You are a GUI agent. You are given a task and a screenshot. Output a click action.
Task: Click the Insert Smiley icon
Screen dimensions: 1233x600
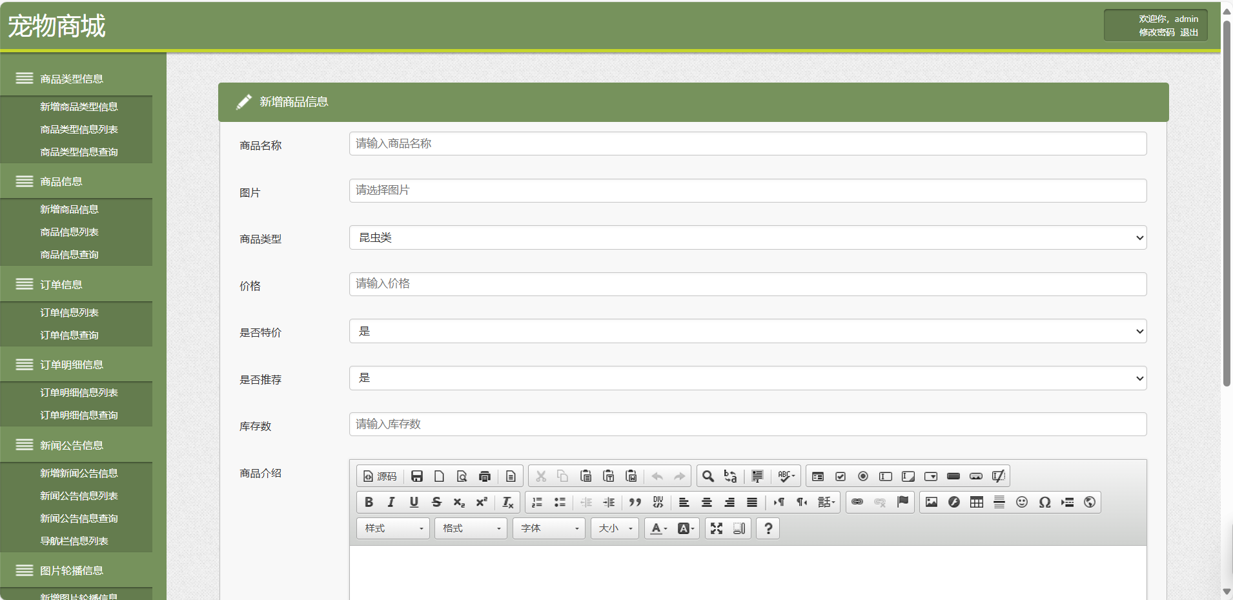pos(1021,502)
